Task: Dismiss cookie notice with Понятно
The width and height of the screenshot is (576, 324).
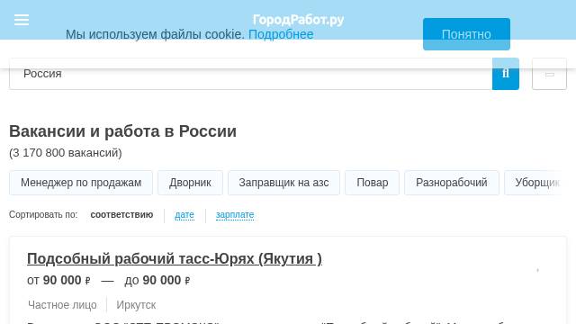Action: (x=466, y=34)
